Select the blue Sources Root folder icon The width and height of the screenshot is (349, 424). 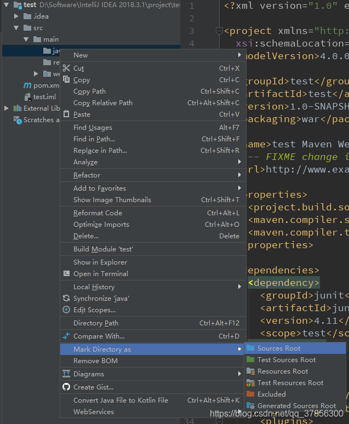[x=250, y=348]
